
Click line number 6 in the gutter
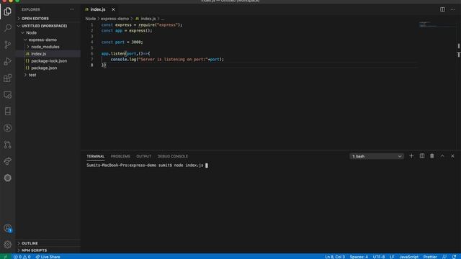tap(92, 54)
